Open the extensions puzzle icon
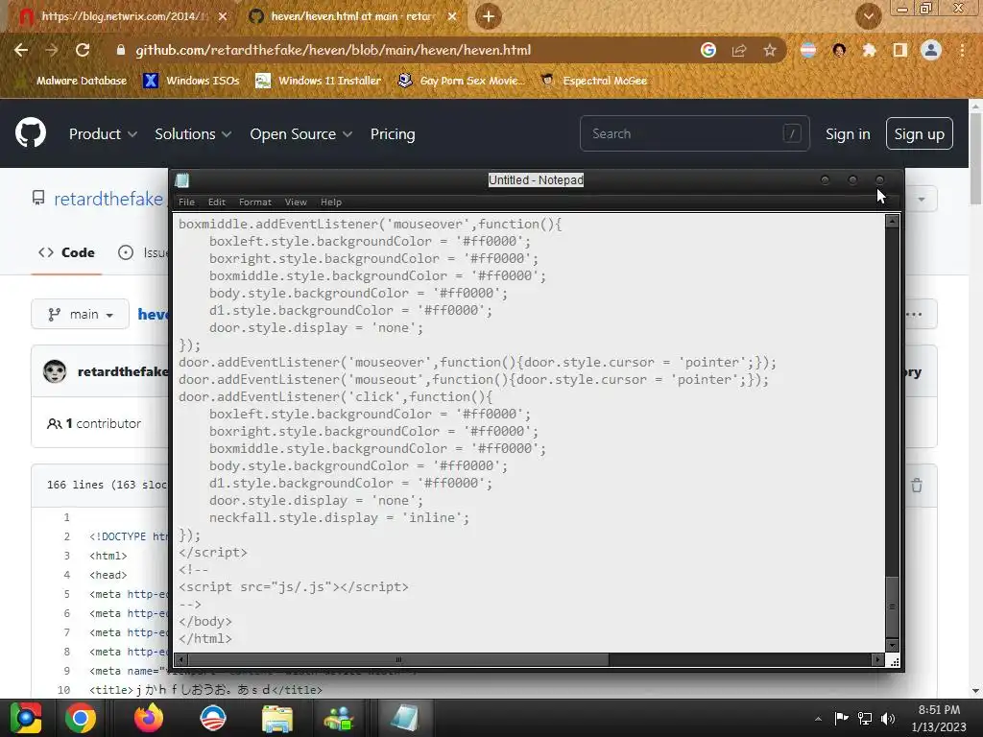Viewport: 983px width, 737px height. [870, 50]
